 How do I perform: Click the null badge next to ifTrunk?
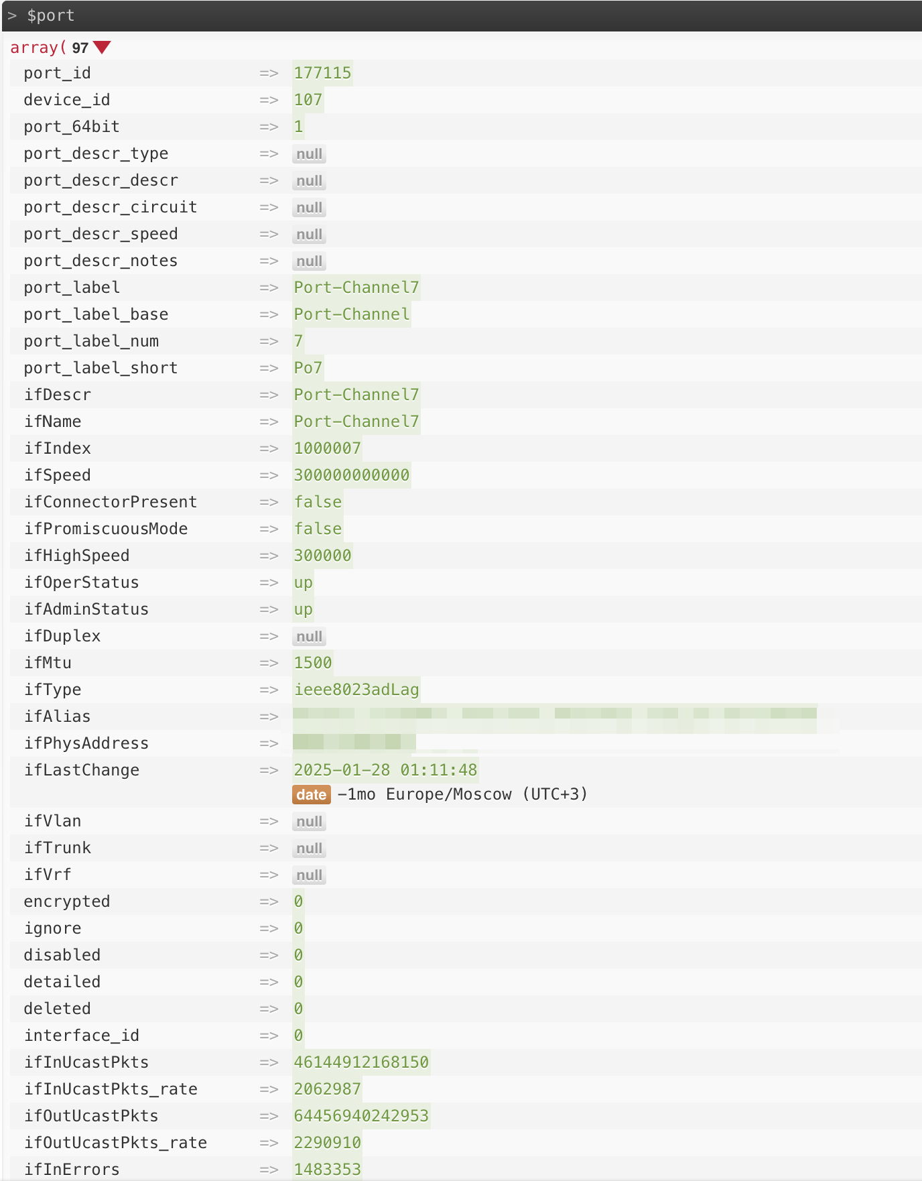(309, 849)
